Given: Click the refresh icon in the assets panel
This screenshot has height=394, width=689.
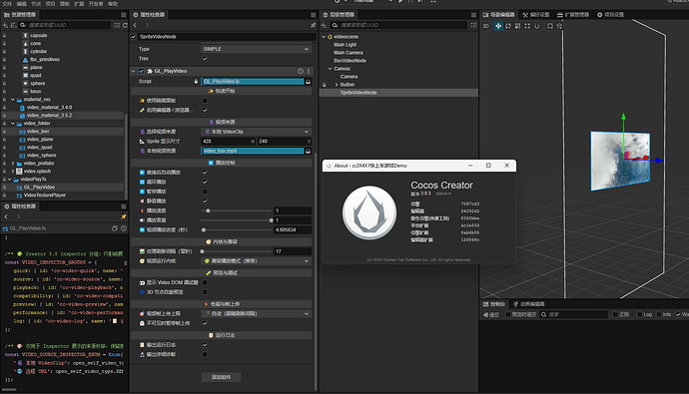Looking at the screenshot, I should pos(125,25).
